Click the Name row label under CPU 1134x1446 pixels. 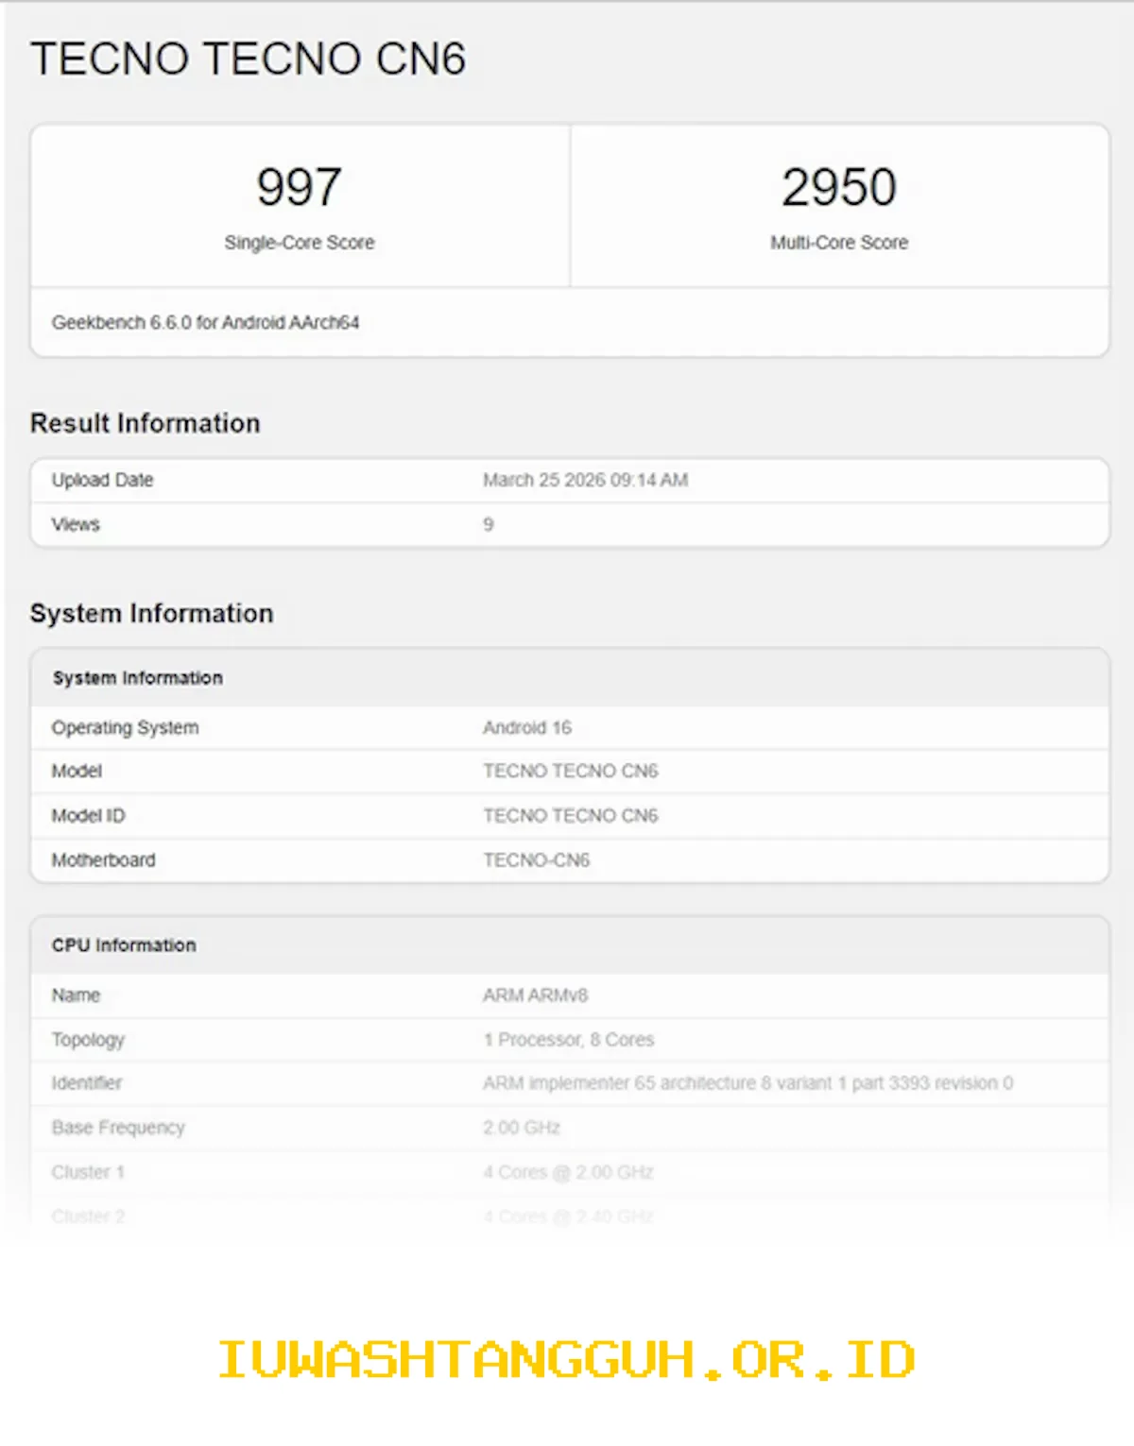coord(76,995)
